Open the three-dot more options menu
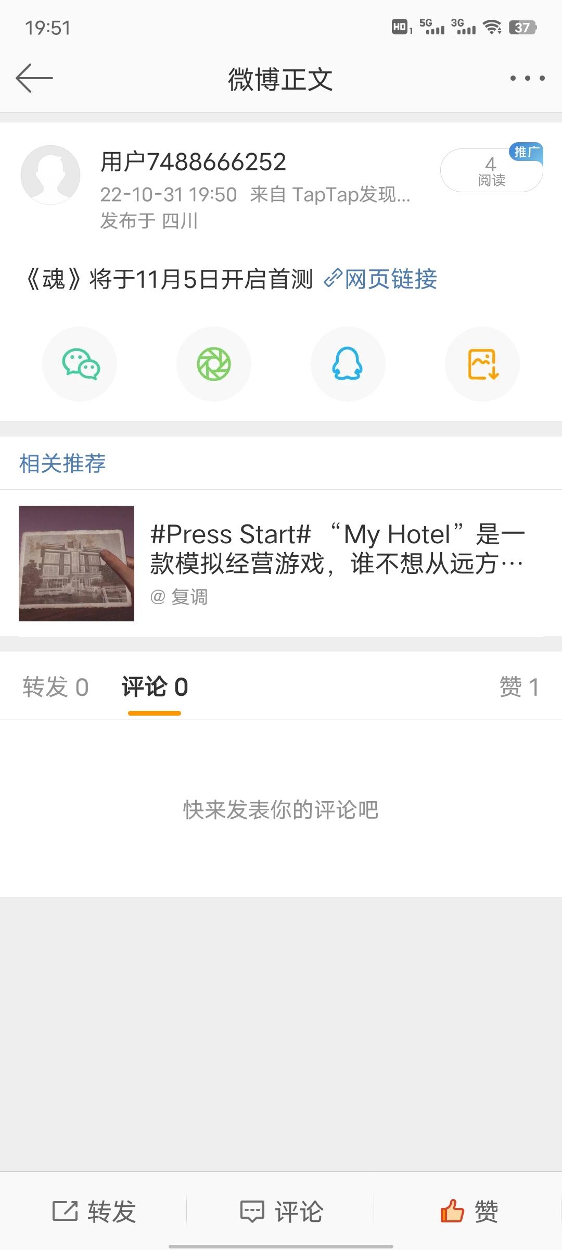The height and width of the screenshot is (1250, 562). (x=527, y=78)
